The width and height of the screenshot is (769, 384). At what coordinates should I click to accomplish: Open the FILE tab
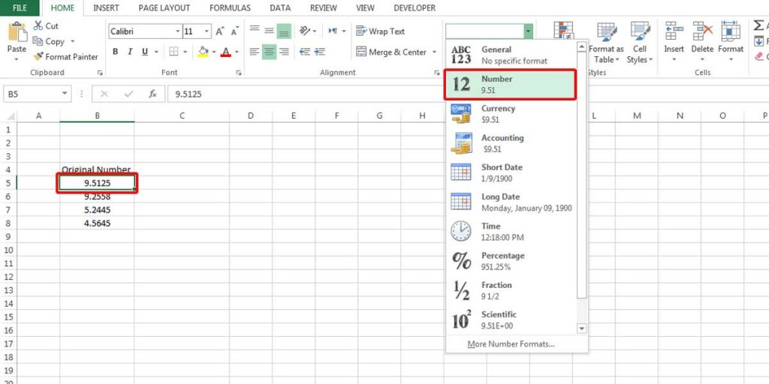pyautogui.click(x=20, y=7)
